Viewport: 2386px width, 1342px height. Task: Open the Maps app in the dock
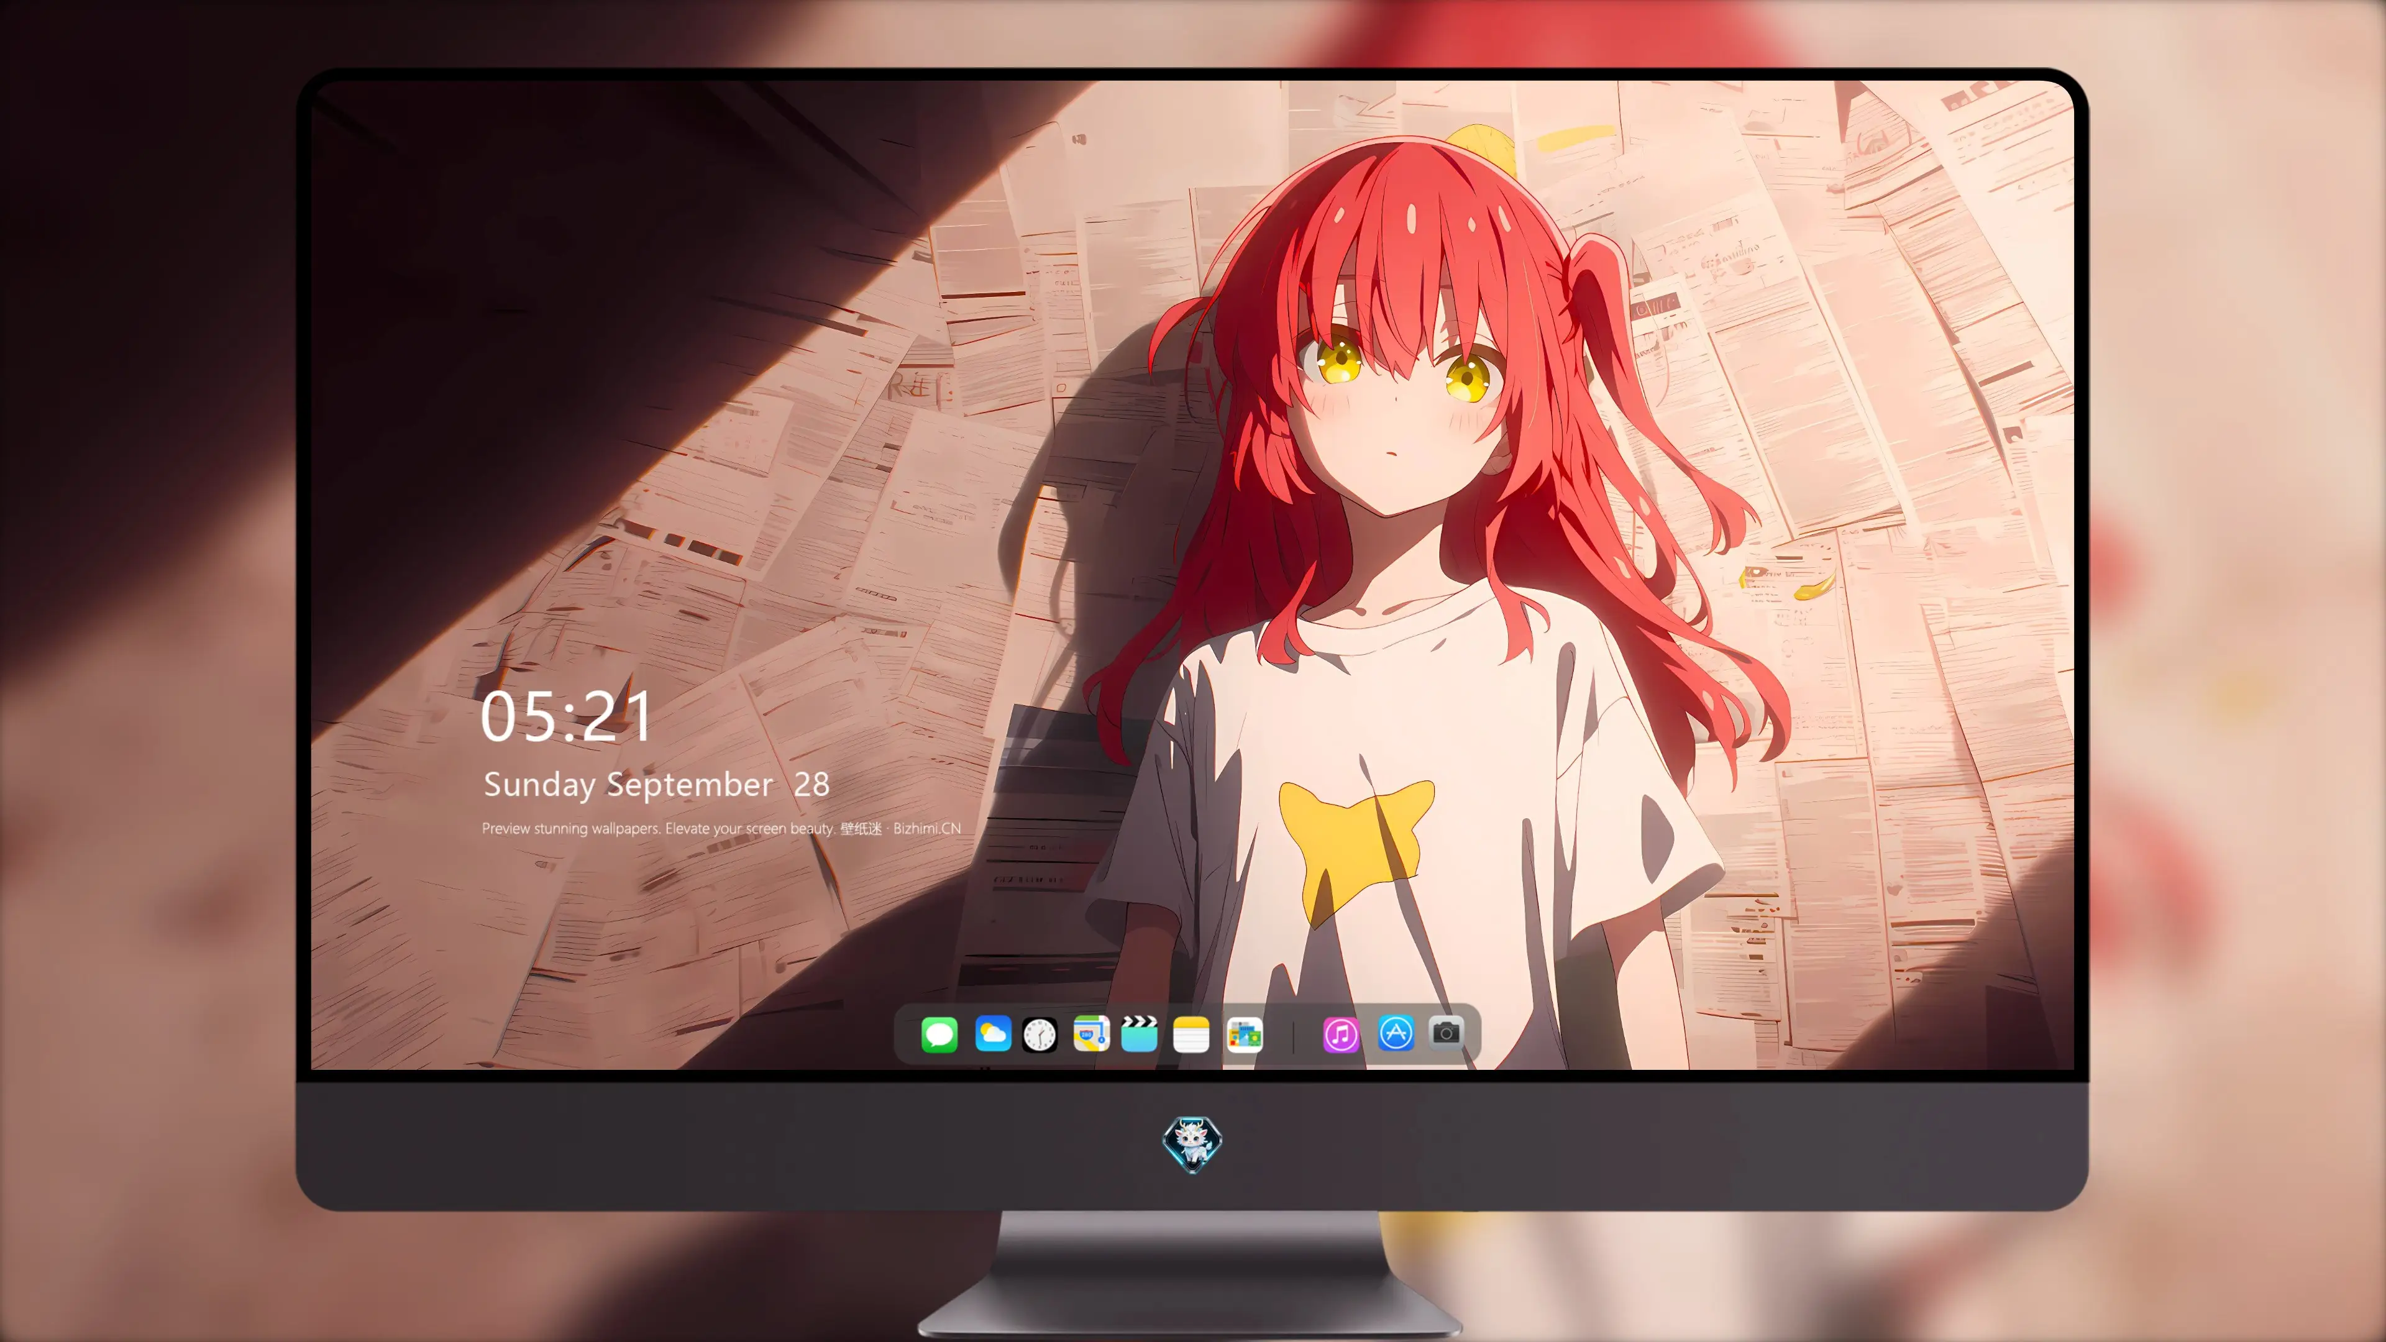[x=1091, y=1034]
